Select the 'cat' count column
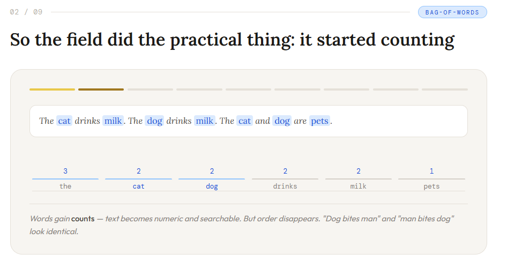The height and width of the screenshot is (269, 507). (138, 178)
